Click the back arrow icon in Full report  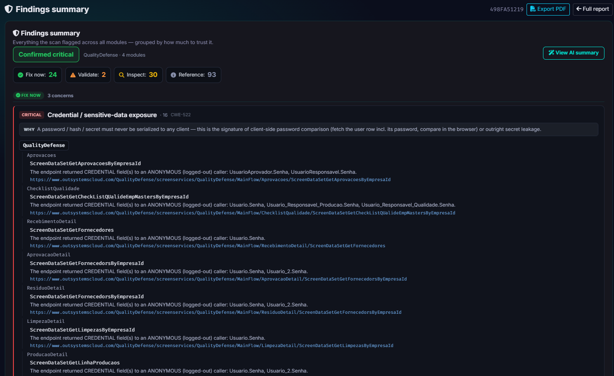tap(579, 9)
